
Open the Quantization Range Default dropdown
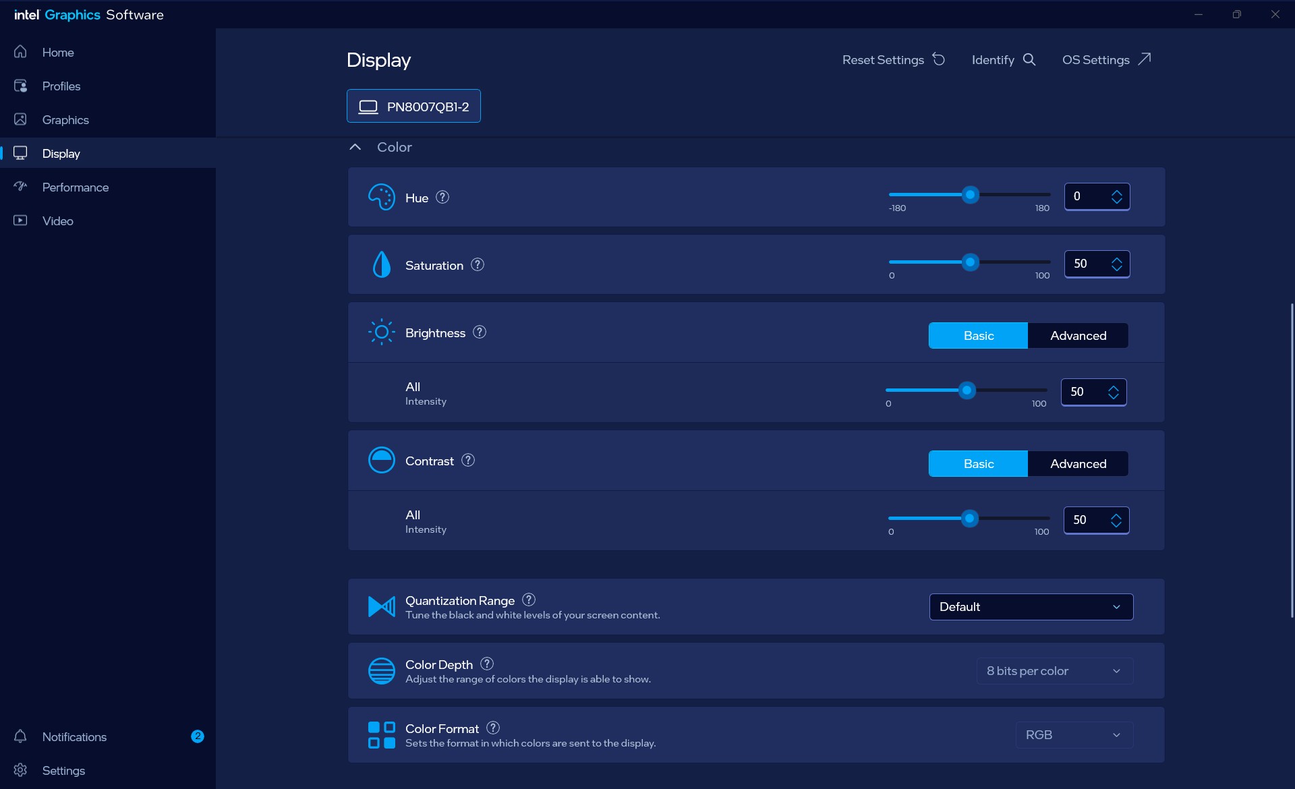click(1031, 607)
